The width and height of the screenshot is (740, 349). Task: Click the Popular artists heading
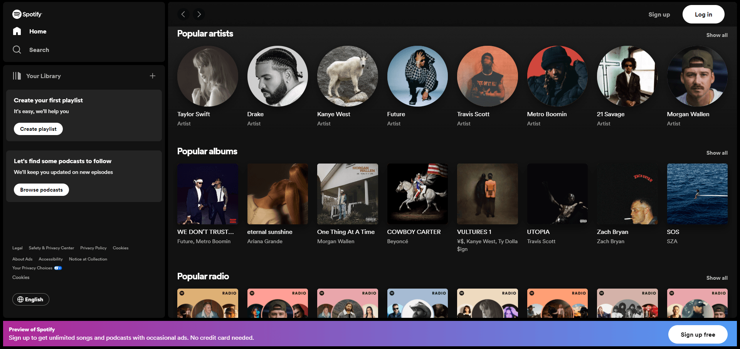[205, 33]
